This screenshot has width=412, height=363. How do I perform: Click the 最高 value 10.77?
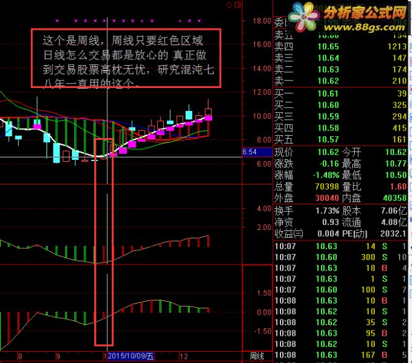click(x=396, y=164)
